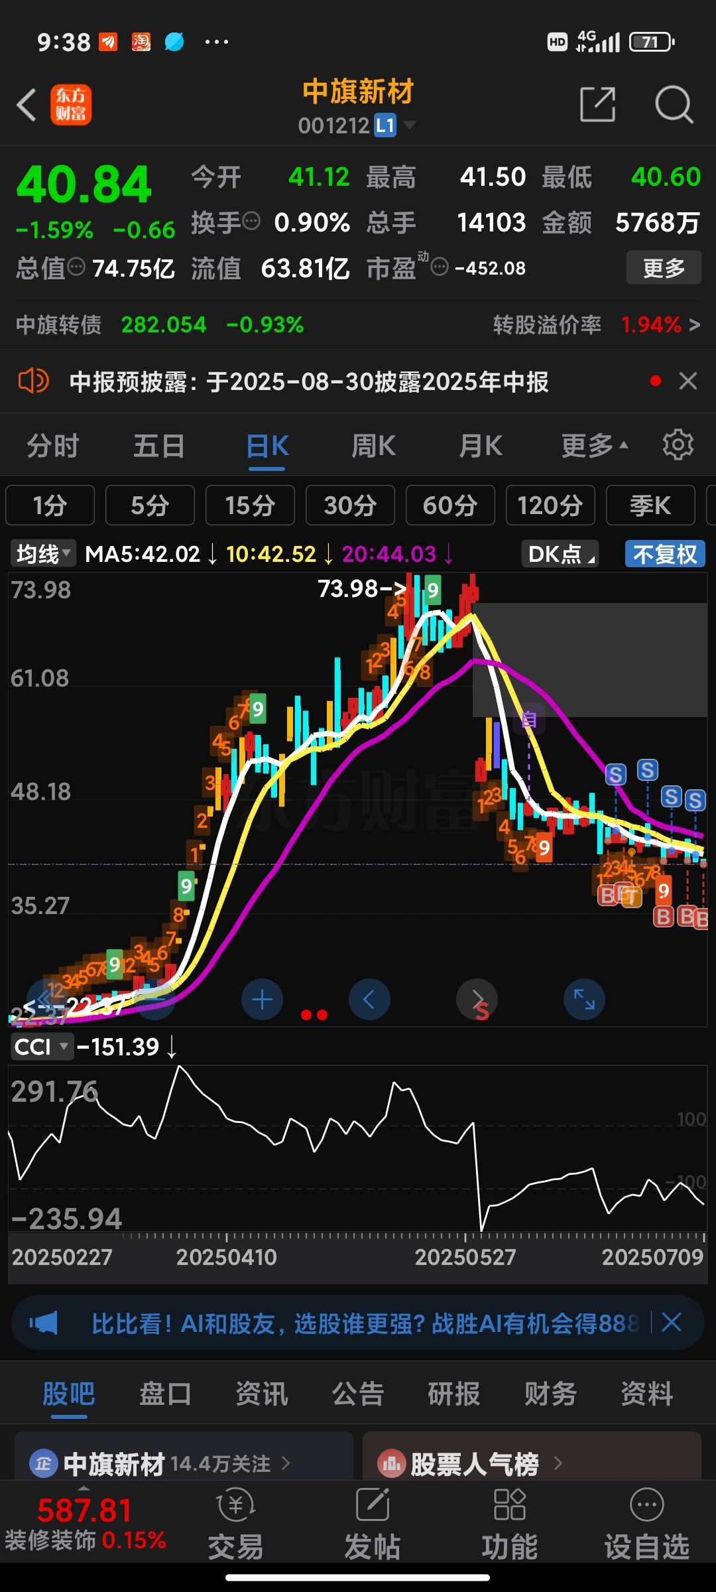Tap the L1 level badge
Viewport: 716px width, 1592px height.
click(x=385, y=125)
